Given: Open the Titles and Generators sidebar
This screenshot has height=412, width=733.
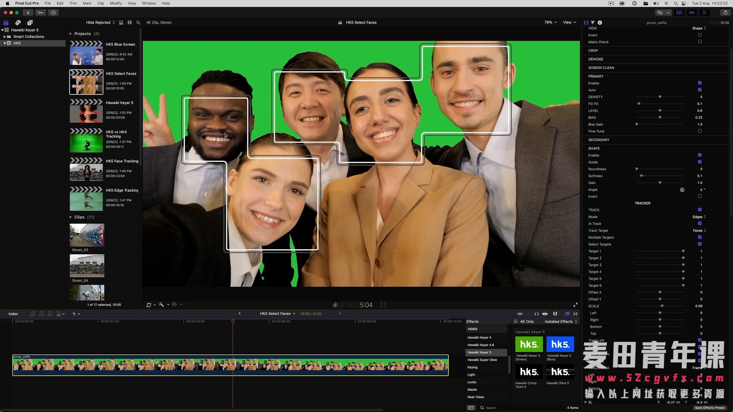Looking at the screenshot, I should coord(30,23).
